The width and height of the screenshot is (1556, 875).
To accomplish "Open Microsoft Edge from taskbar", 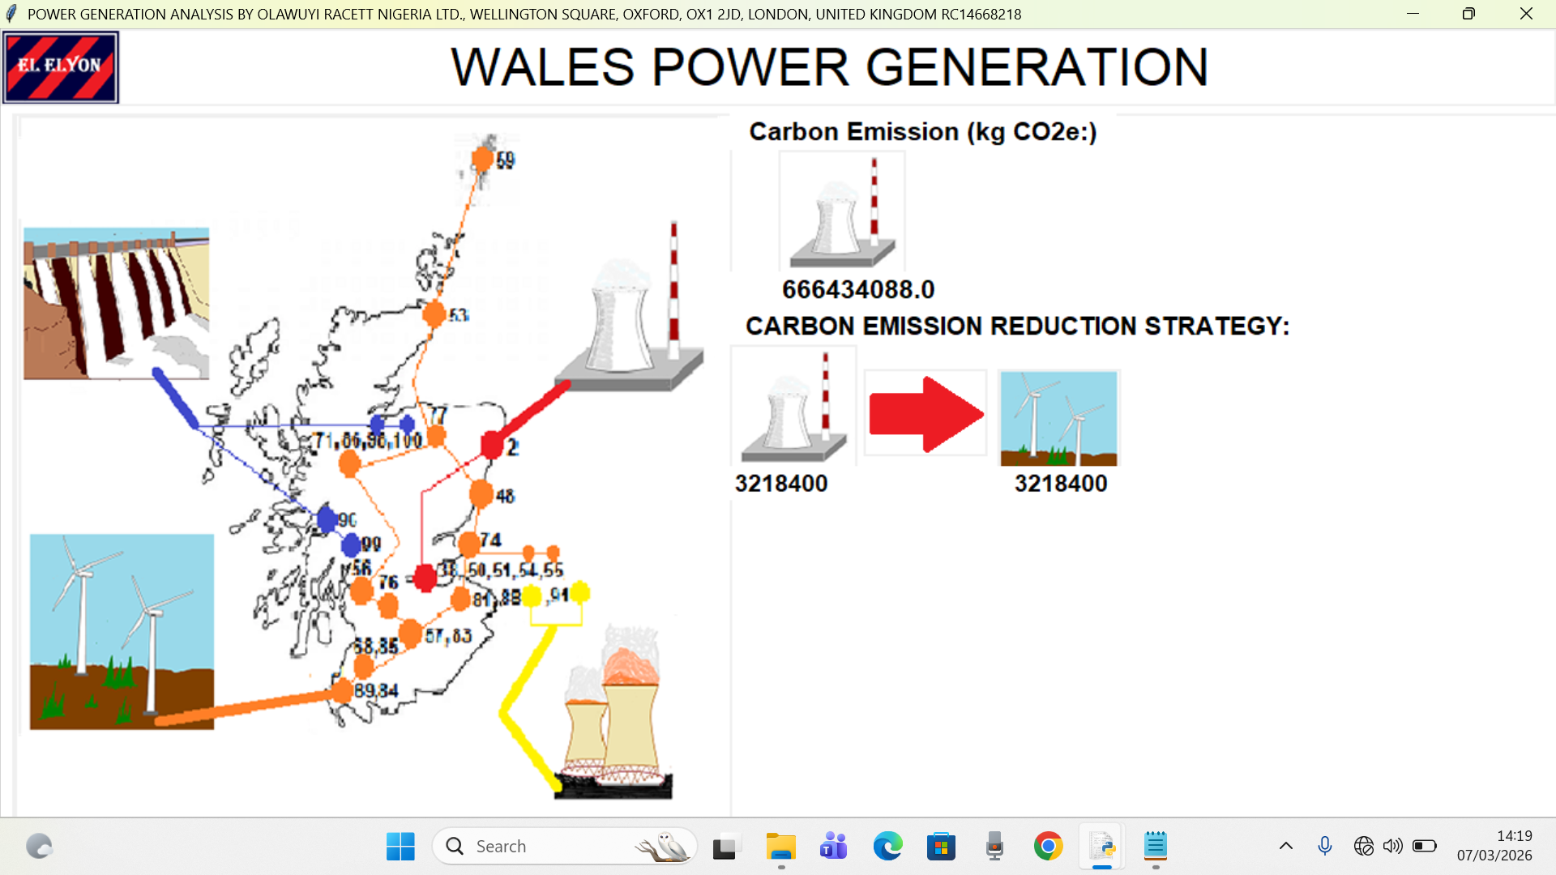I will [x=887, y=847].
